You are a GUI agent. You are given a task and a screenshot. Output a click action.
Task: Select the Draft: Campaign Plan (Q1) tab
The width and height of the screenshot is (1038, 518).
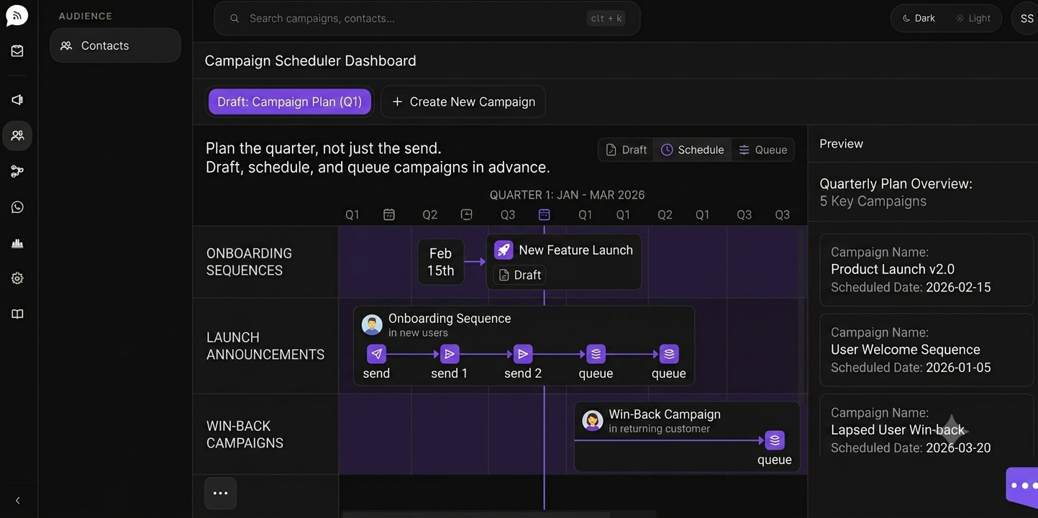[x=290, y=101]
